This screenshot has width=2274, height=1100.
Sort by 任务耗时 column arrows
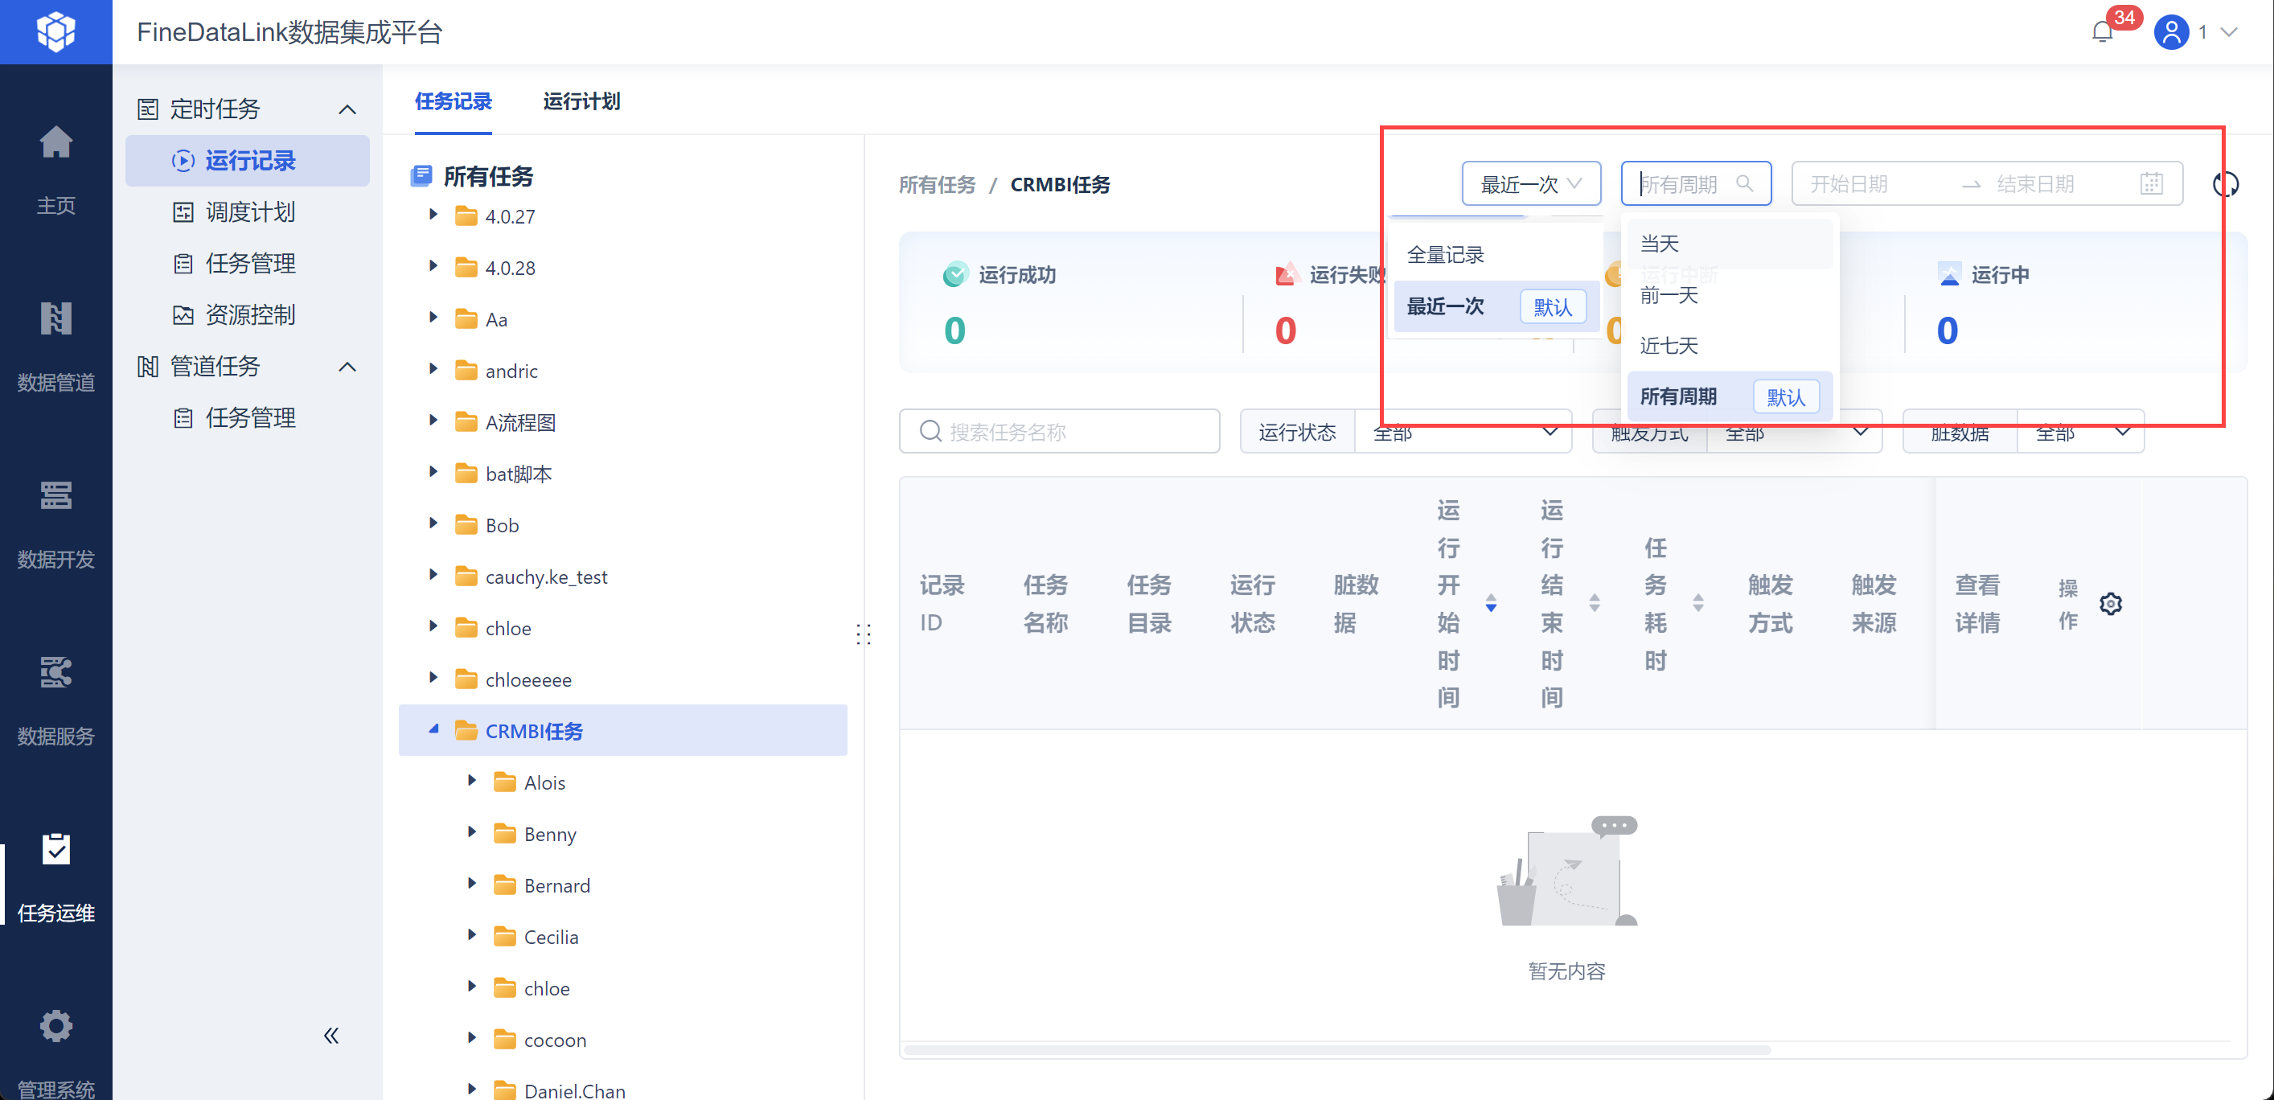(x=1697, y=604)
